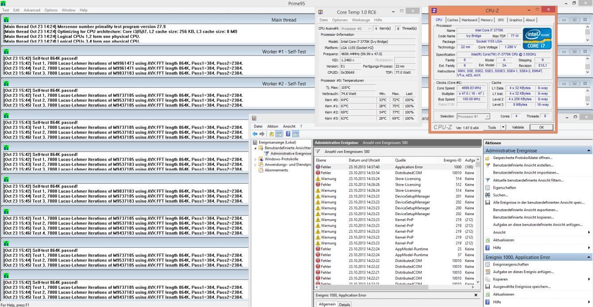Click the floppy disk icon for 'Alle Ereignisse...speic'
The height and width of the screenshot is (307, 593).
487,202
